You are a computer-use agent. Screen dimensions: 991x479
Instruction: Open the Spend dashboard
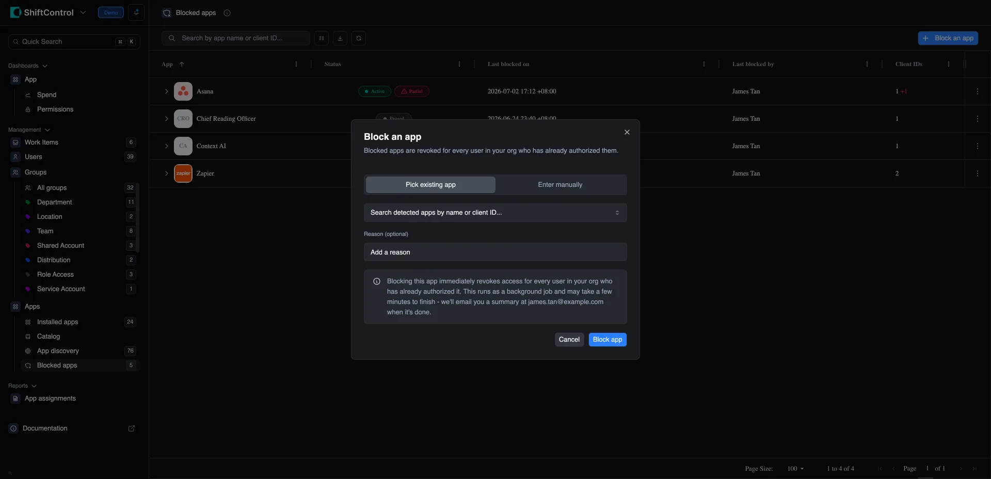(x=46, y=95)
